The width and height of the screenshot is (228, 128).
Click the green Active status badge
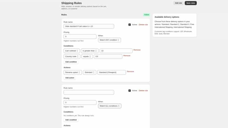click(146, 15)
